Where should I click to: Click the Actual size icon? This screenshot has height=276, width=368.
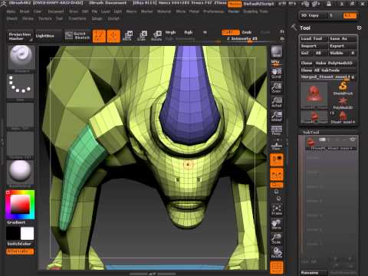coord(276,102)
